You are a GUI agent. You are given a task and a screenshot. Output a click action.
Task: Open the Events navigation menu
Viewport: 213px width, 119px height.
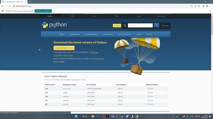pyautogui.click(x=149, y=34)
